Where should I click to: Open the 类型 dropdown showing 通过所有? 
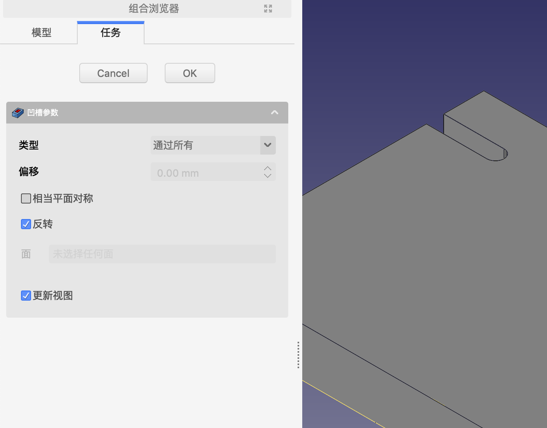click(213, 145)
